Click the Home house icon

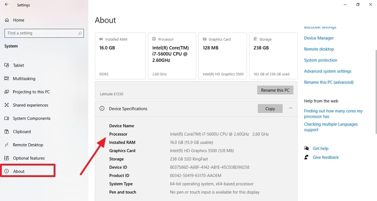7,20
